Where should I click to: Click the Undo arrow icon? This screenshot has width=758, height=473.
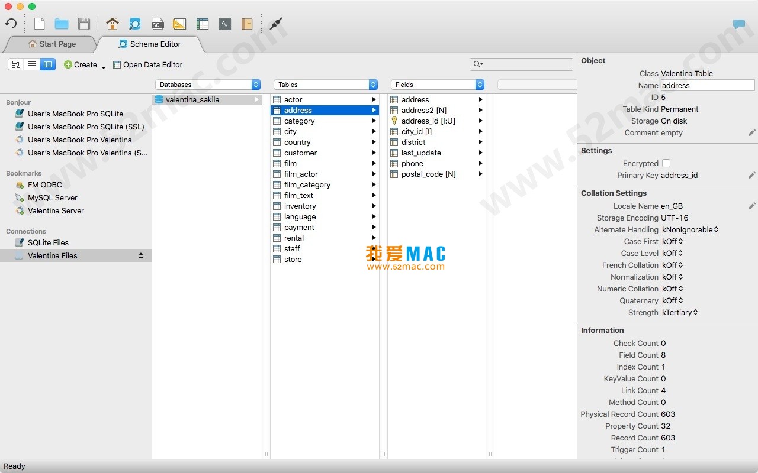click(11, 23)
